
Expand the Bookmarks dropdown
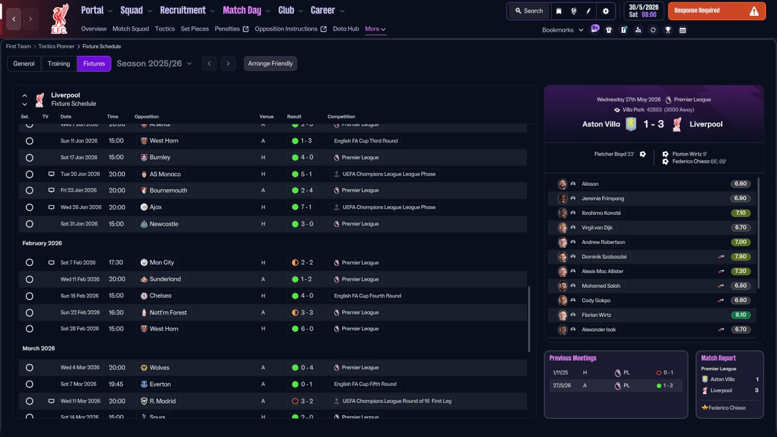point(563,30)
